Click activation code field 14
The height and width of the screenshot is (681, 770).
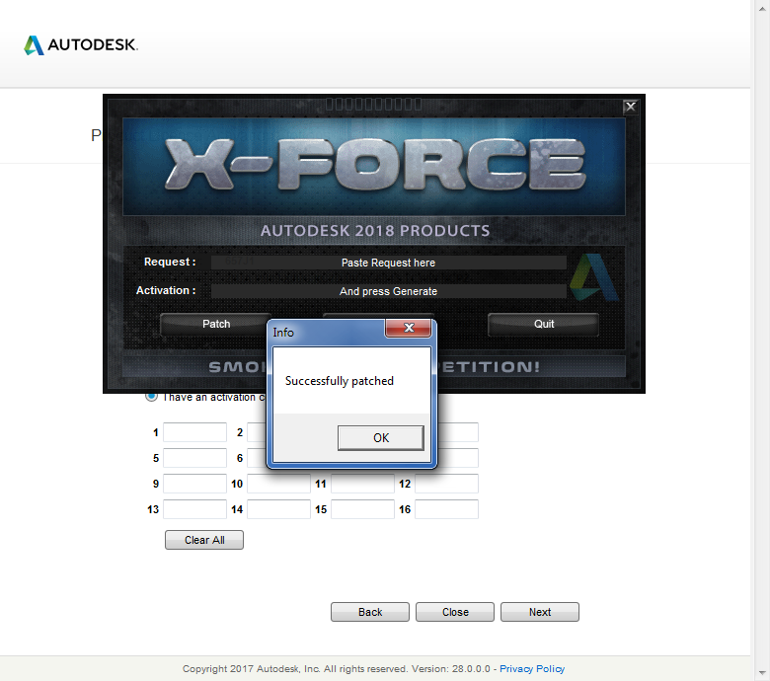tap(279, 509)
